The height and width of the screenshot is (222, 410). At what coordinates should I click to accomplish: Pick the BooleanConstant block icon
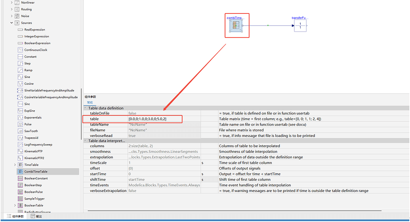[x=20, y=178]
